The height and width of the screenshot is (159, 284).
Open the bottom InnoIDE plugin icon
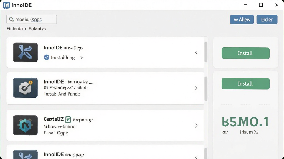25,155
